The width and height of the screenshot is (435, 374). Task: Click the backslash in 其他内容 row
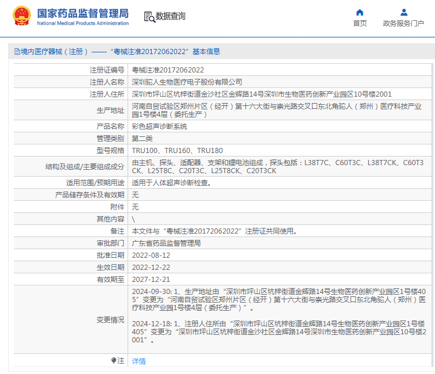[133, 219]
